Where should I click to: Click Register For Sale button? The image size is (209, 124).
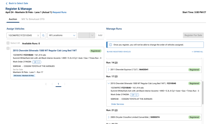193,35
